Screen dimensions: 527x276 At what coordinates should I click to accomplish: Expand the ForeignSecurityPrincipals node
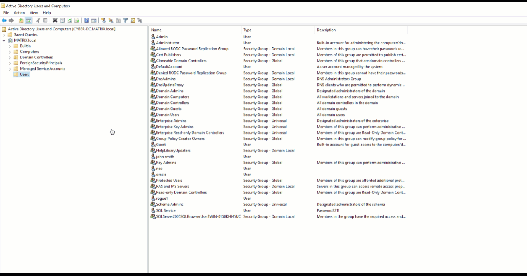[x=10, y=63]
